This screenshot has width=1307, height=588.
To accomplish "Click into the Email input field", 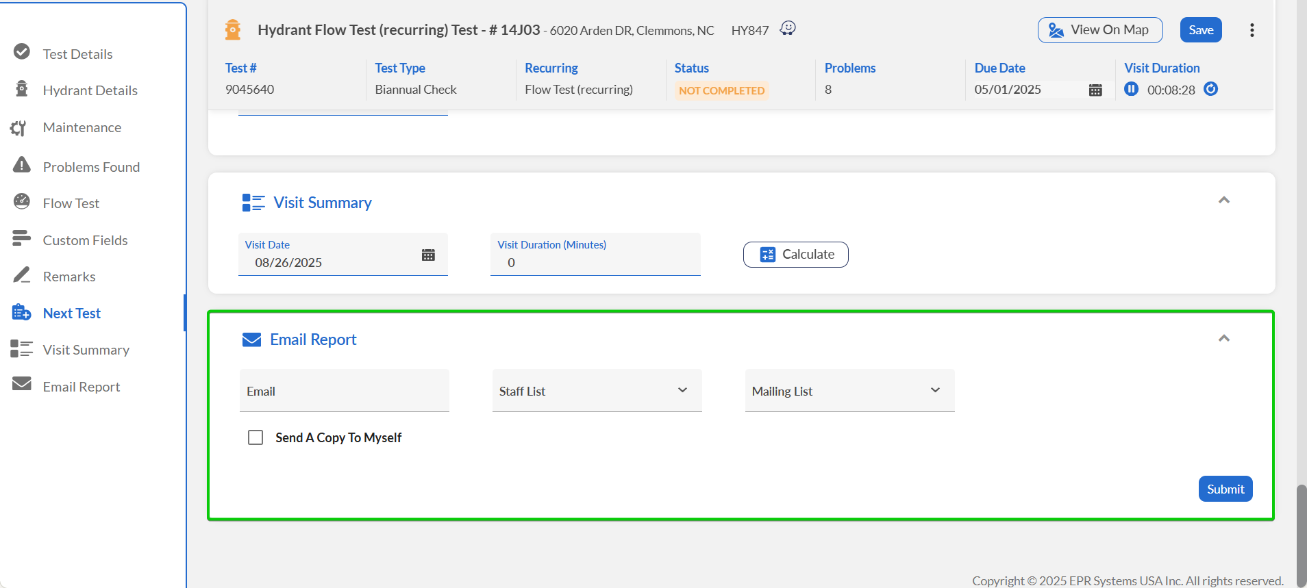I will point(344,391).
